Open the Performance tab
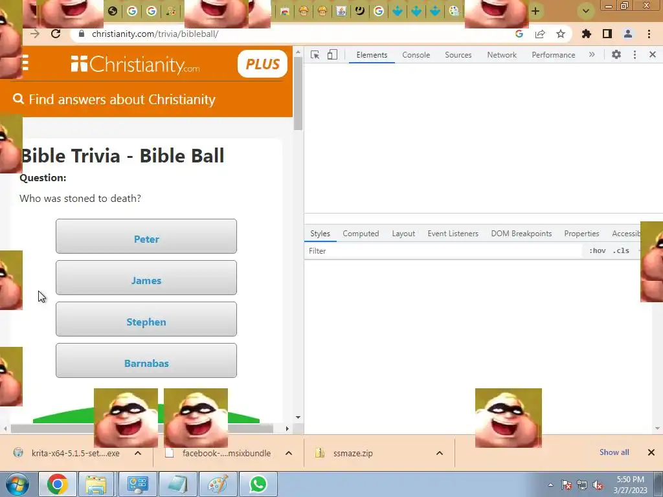This screenshot has height=497, width=663. pos(554,55)
